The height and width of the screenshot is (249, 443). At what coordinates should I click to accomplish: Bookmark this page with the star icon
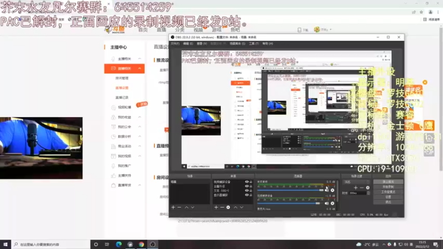tap(421, 12)
